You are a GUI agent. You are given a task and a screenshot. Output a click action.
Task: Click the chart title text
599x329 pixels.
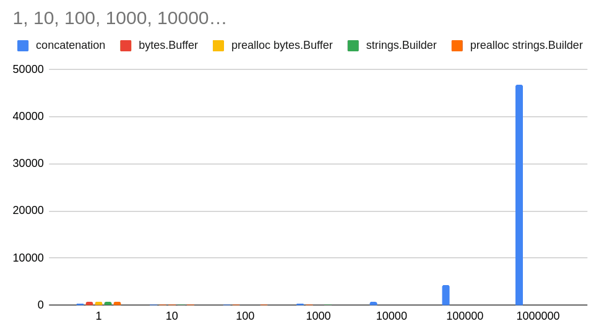coord(119,18)
